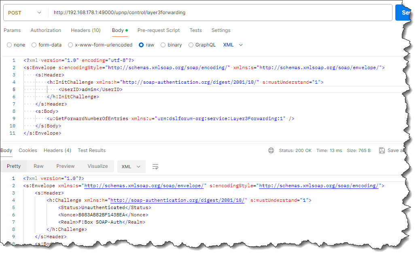Select the Raw response view button
The height and width of the screenshot is (258, 420).
(x=38, y=166)
